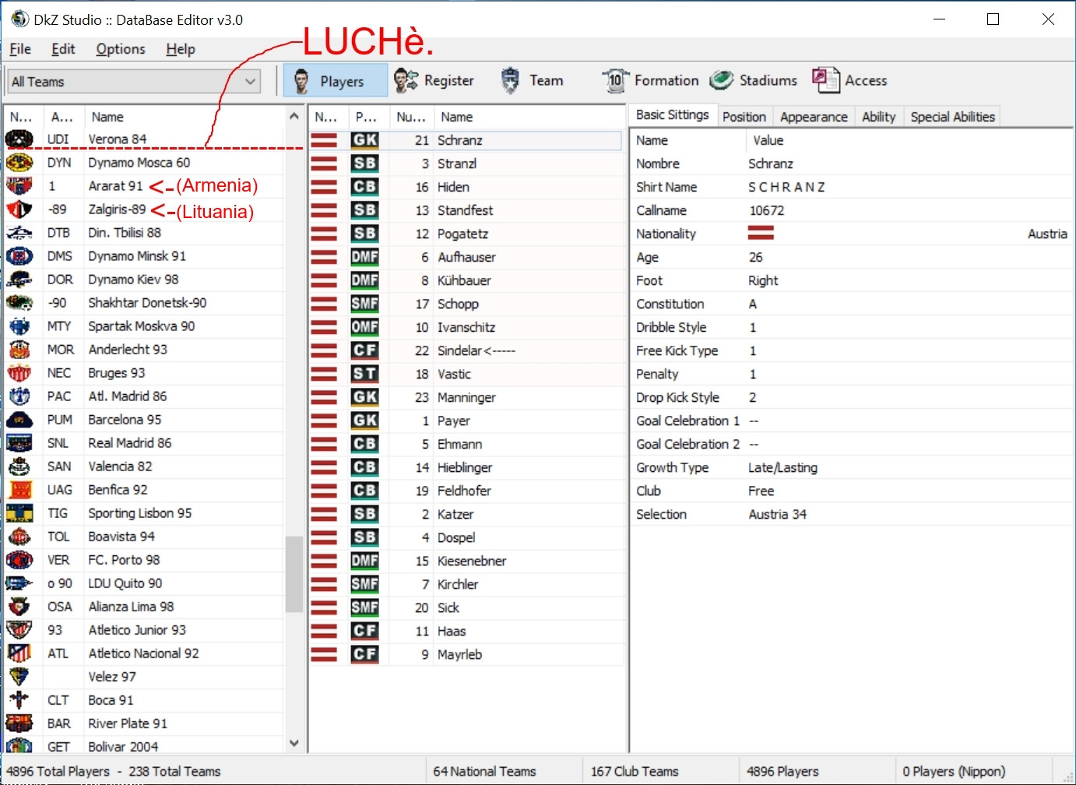Switch to the Appearance tab
Viewport: 1076px width, 785px height.
(814, 117)
